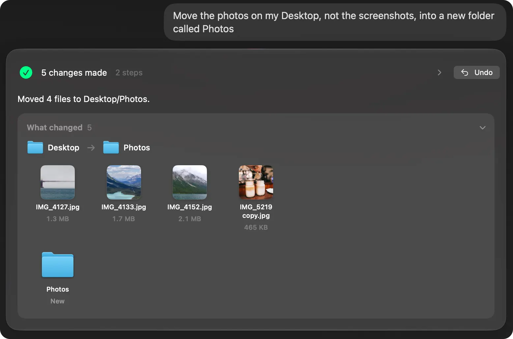Click the IMG_4133.jpg file name
Image resolution: width=513 pixels, height=339 pixels.
pyautogui.click(x=124, y=207)
